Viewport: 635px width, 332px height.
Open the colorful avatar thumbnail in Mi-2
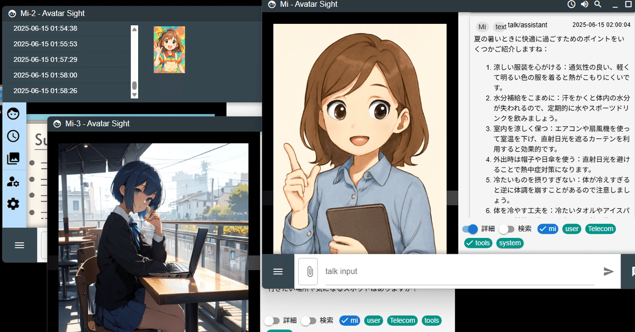[169, 50]
